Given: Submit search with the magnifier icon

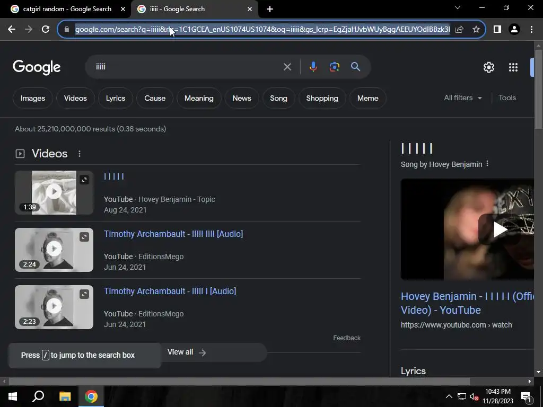Looking at the screenshot, I should click(356, 67).
